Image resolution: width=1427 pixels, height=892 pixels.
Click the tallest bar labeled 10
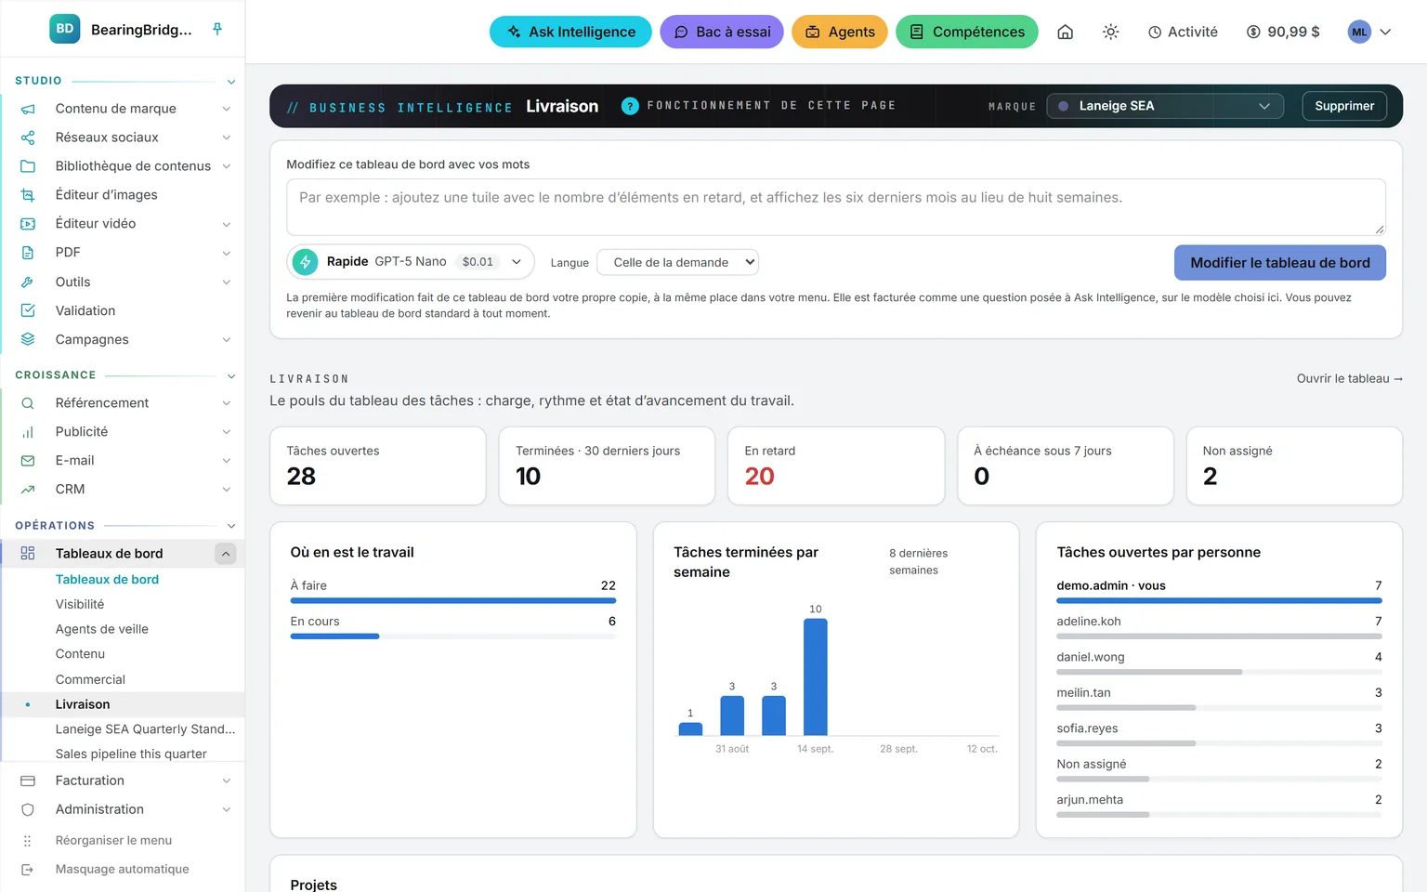(x=816, y=676)
